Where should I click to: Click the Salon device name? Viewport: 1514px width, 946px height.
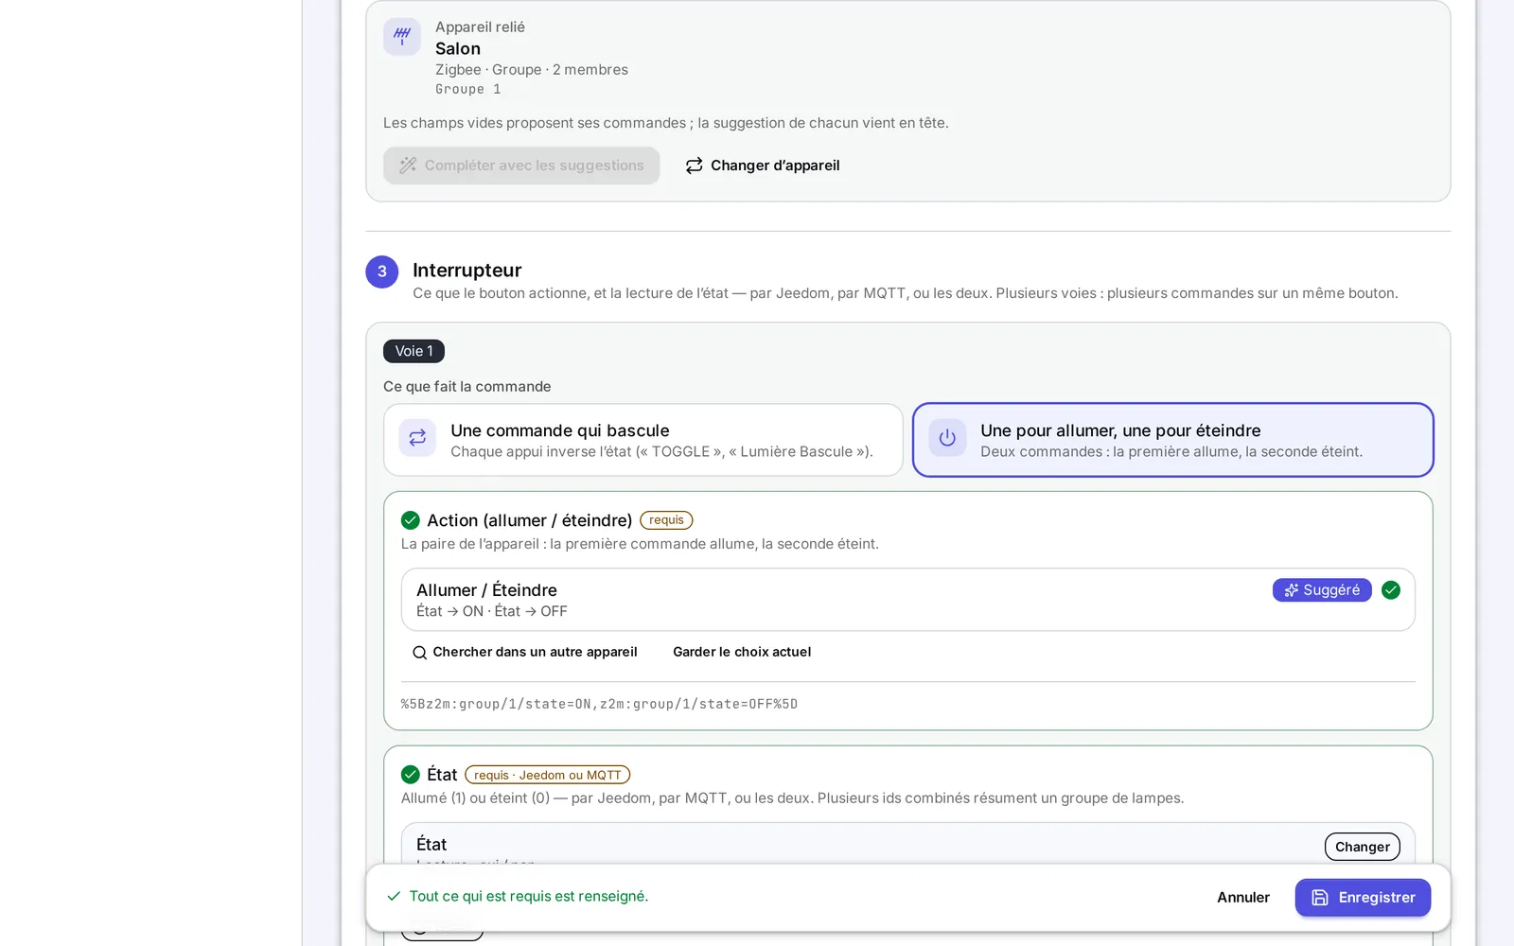458,48
